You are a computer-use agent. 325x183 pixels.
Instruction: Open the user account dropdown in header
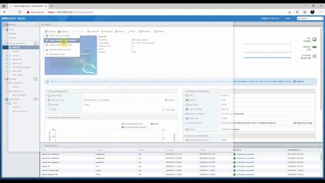(271, 18)
